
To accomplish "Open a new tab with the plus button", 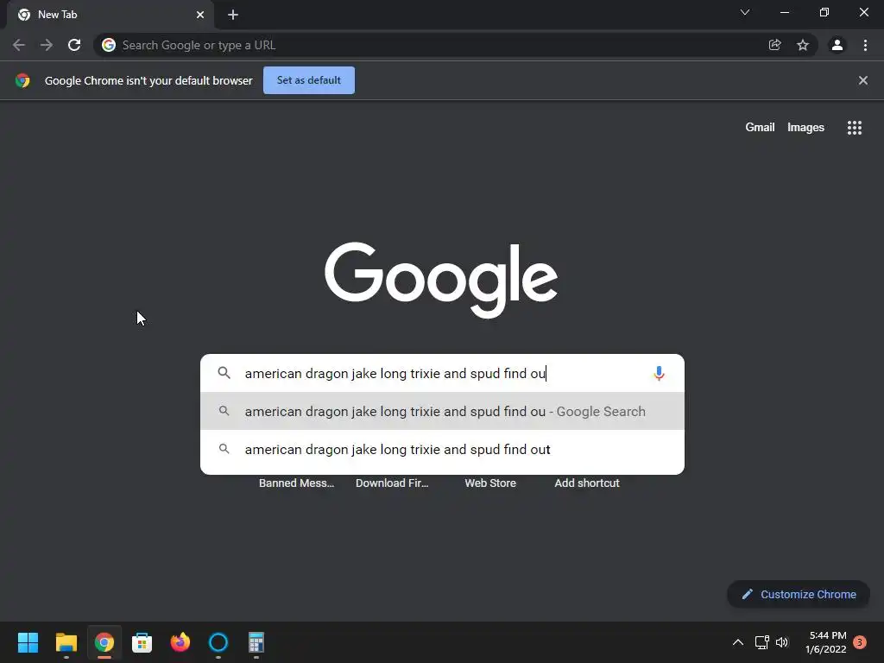I will click(233, 15).
